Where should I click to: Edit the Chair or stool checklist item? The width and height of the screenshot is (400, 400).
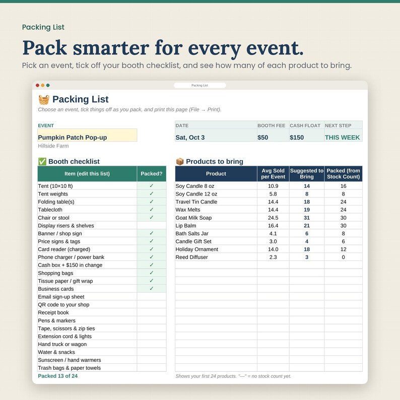87,218
